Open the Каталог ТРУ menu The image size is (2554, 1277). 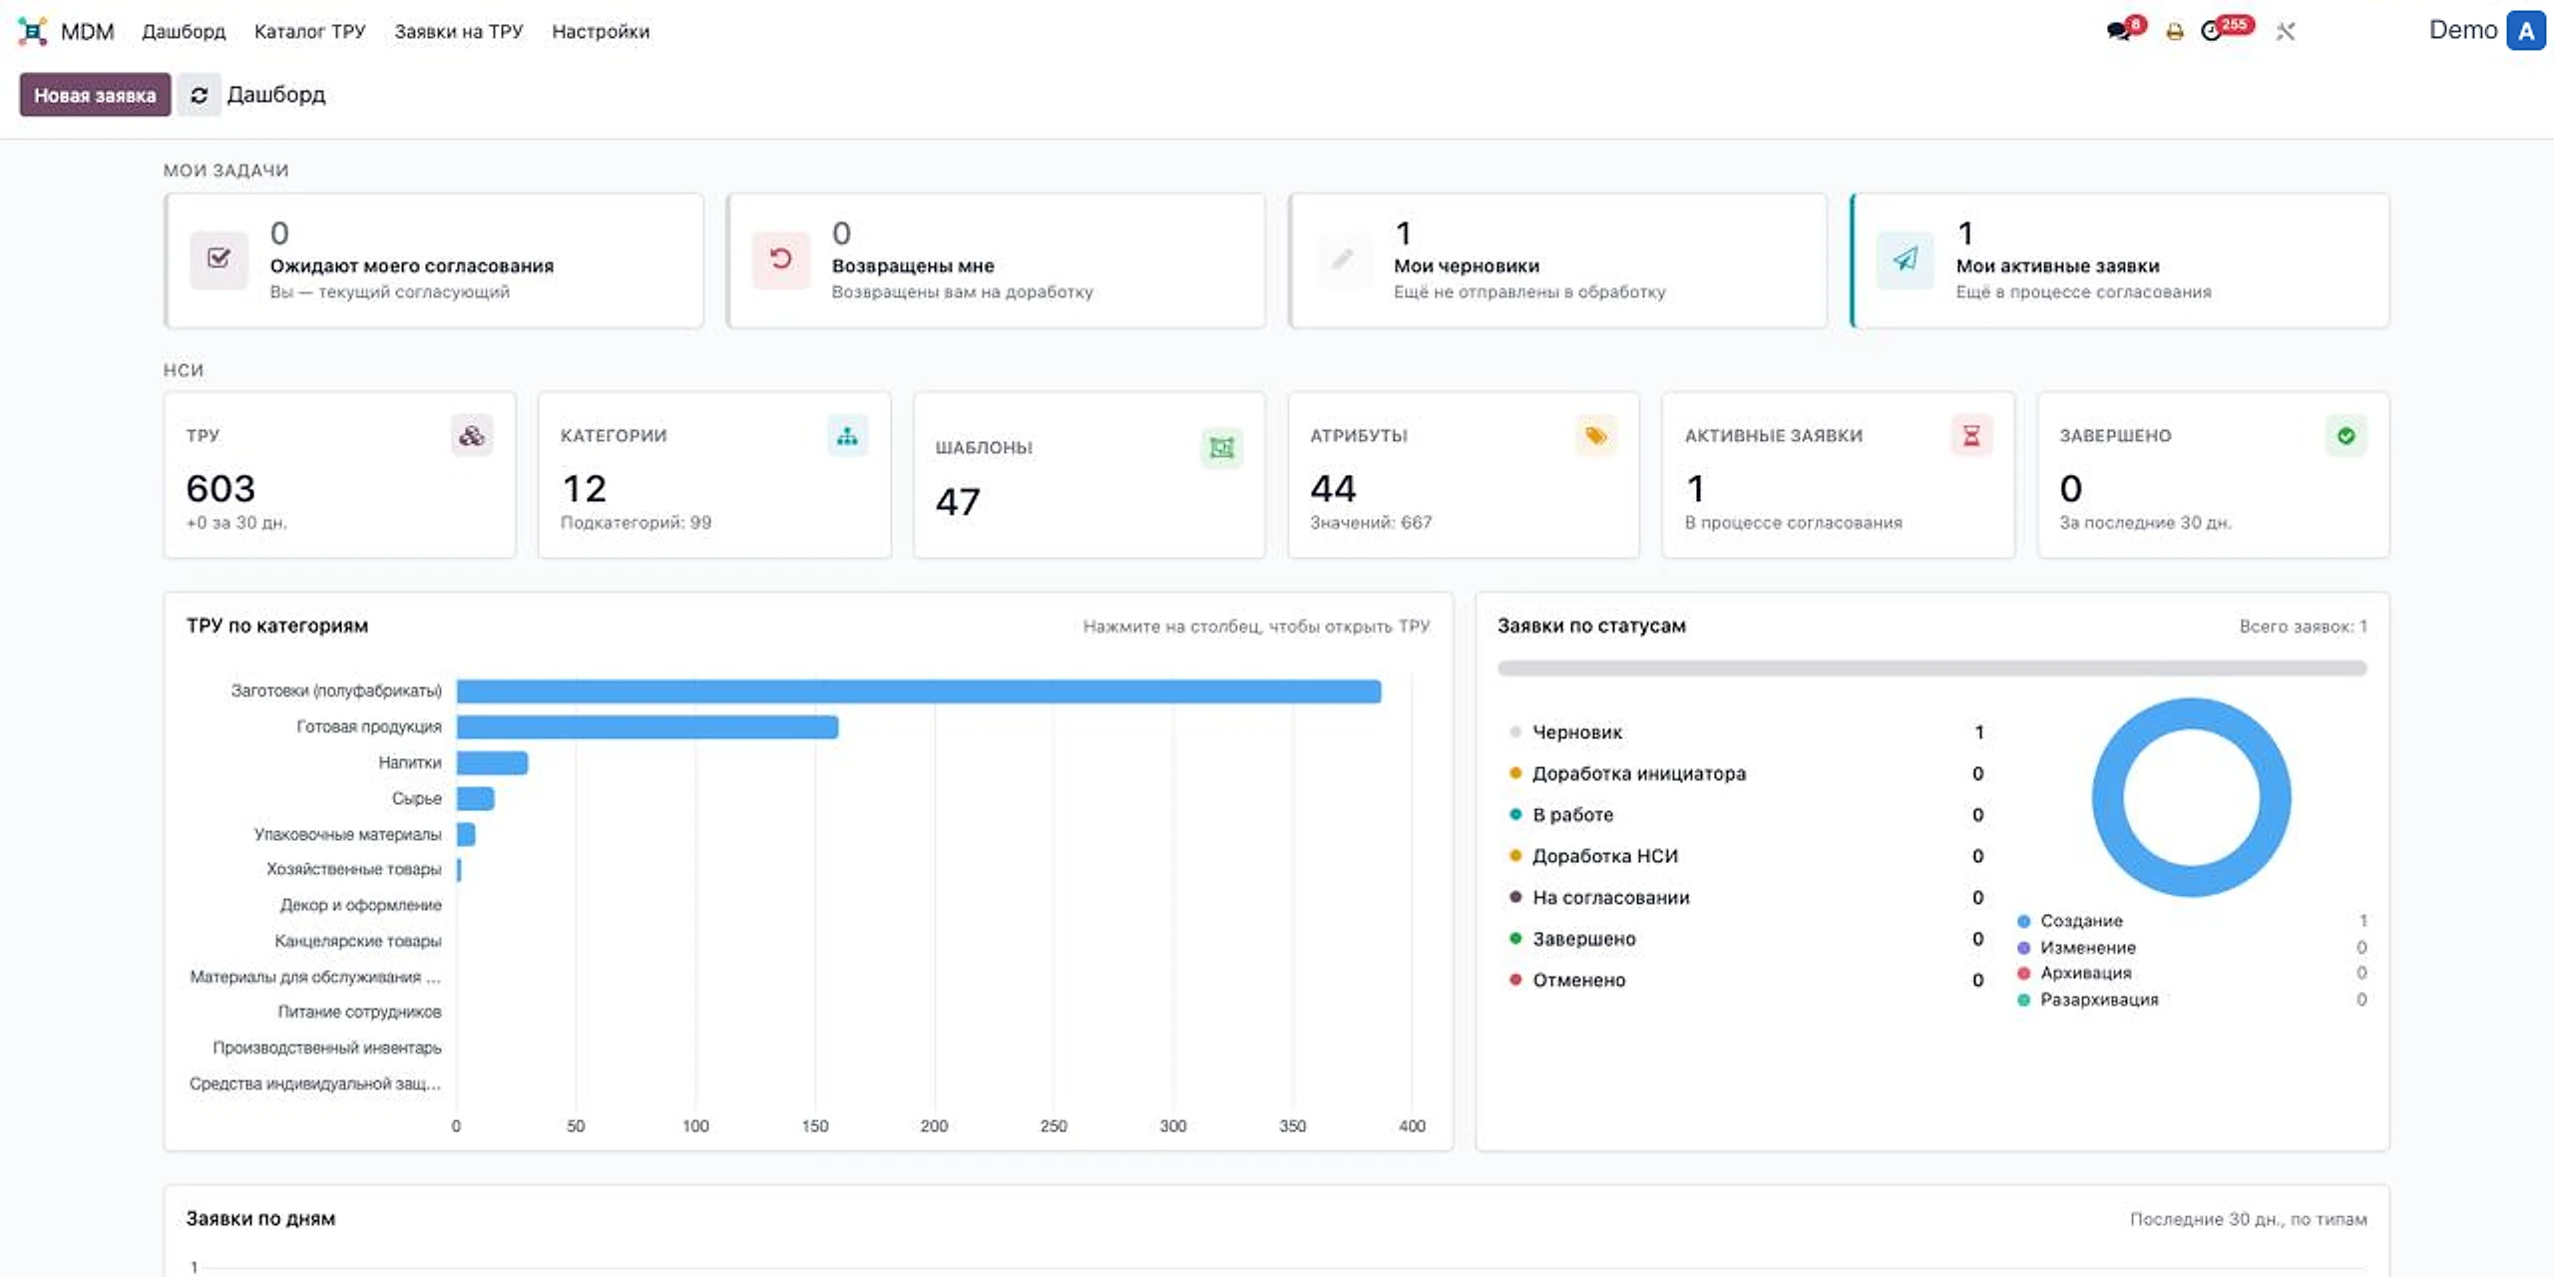310,31
